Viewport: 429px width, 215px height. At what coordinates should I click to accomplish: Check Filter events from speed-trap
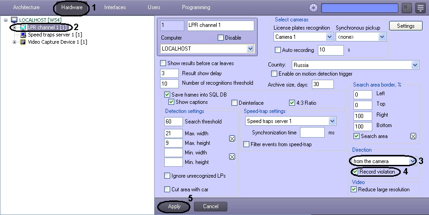pos(246,144)
